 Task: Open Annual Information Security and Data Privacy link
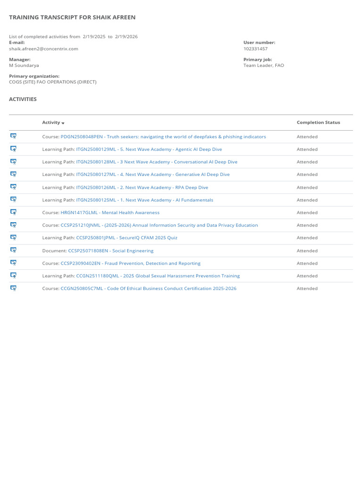[x=159, y=225]
